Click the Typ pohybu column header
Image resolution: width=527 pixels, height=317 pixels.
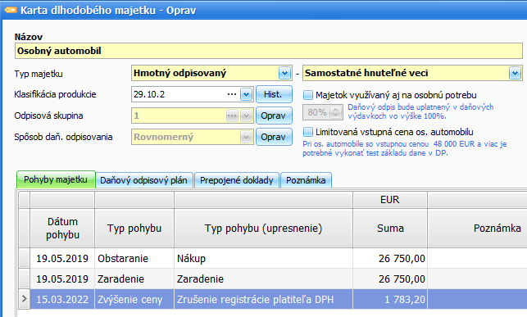click(x=134, y=229)
